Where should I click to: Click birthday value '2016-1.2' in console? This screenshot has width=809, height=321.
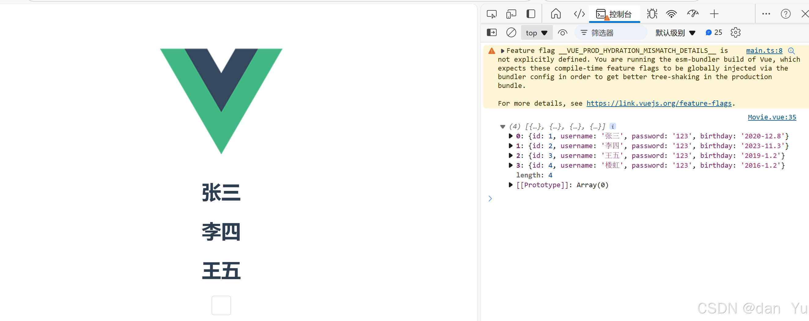click(761, 165)
